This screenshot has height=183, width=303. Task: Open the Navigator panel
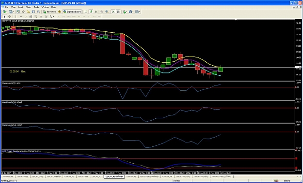point(28,12)
